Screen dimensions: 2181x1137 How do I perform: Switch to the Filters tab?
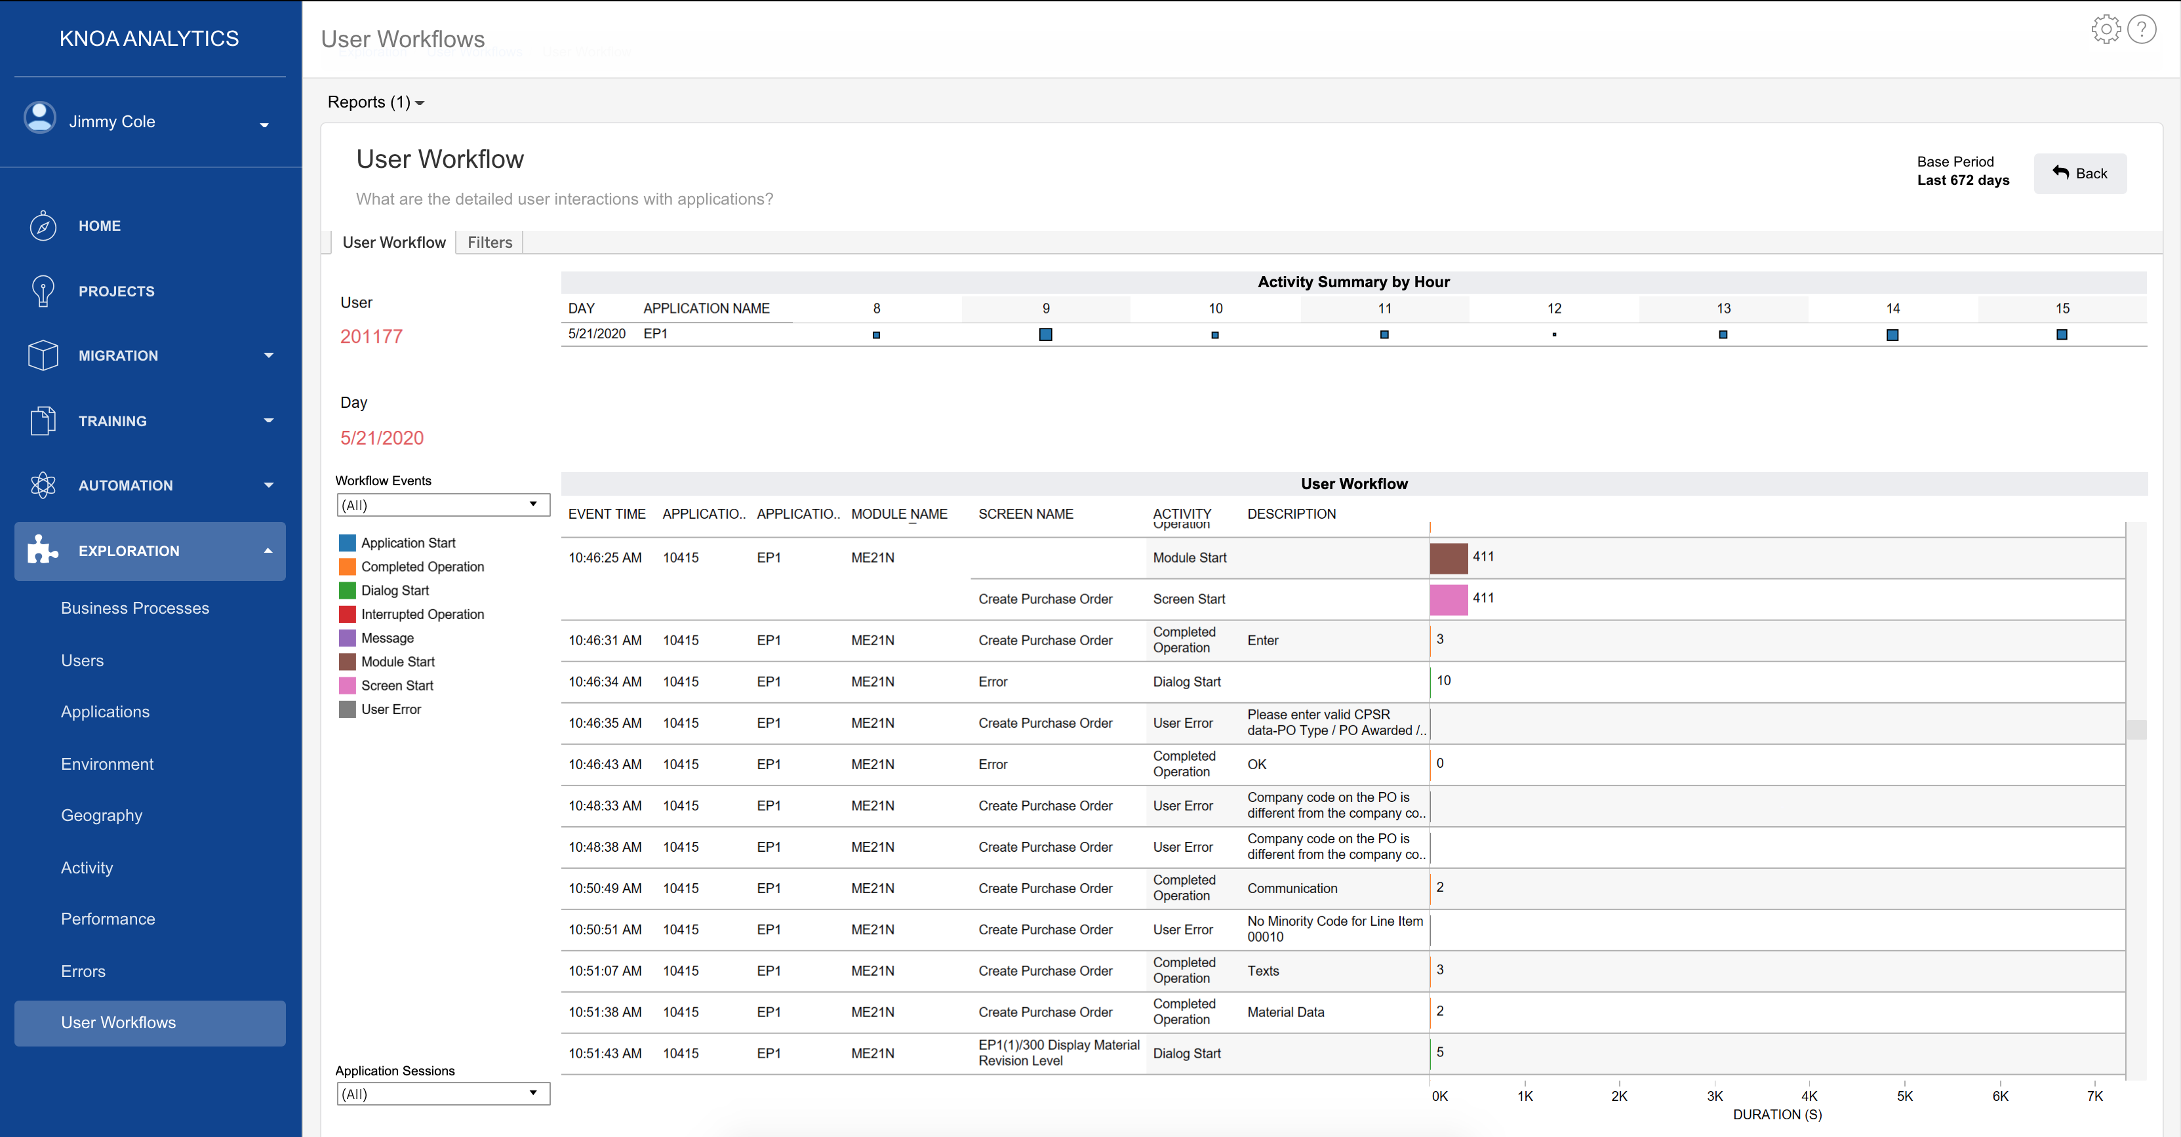pos(489,242)
